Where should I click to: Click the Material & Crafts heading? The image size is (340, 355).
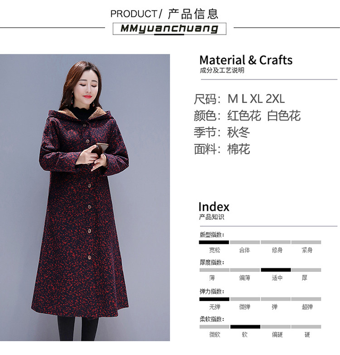pyautogui.click(x=246, y=60)
